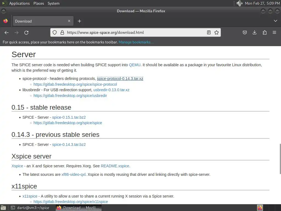Open gitlab spice-protocol repository link
This screenshot has width=281, height=211.
click(75, 84)
